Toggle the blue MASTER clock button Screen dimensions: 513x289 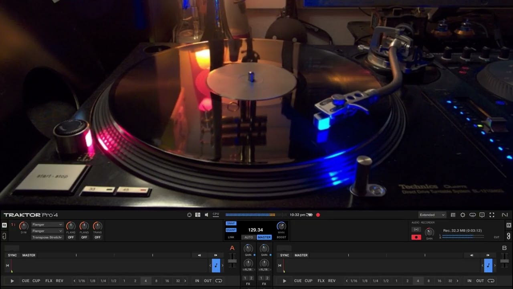click(x=264, y=237)
